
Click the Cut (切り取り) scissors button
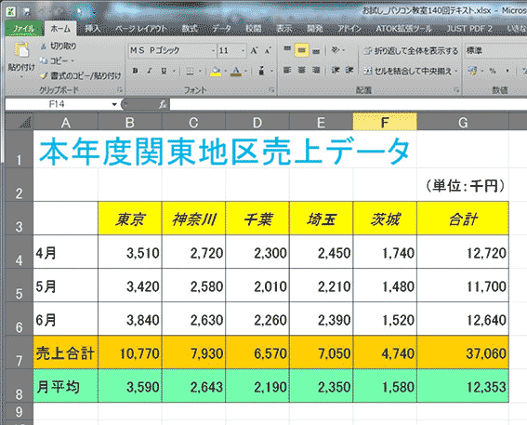coord(58,46)
